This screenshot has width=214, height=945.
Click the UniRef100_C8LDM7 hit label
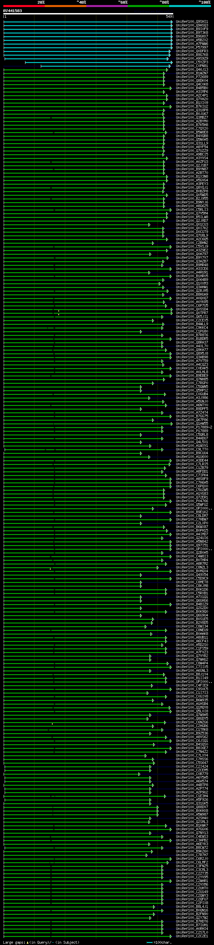click(192, 516)
